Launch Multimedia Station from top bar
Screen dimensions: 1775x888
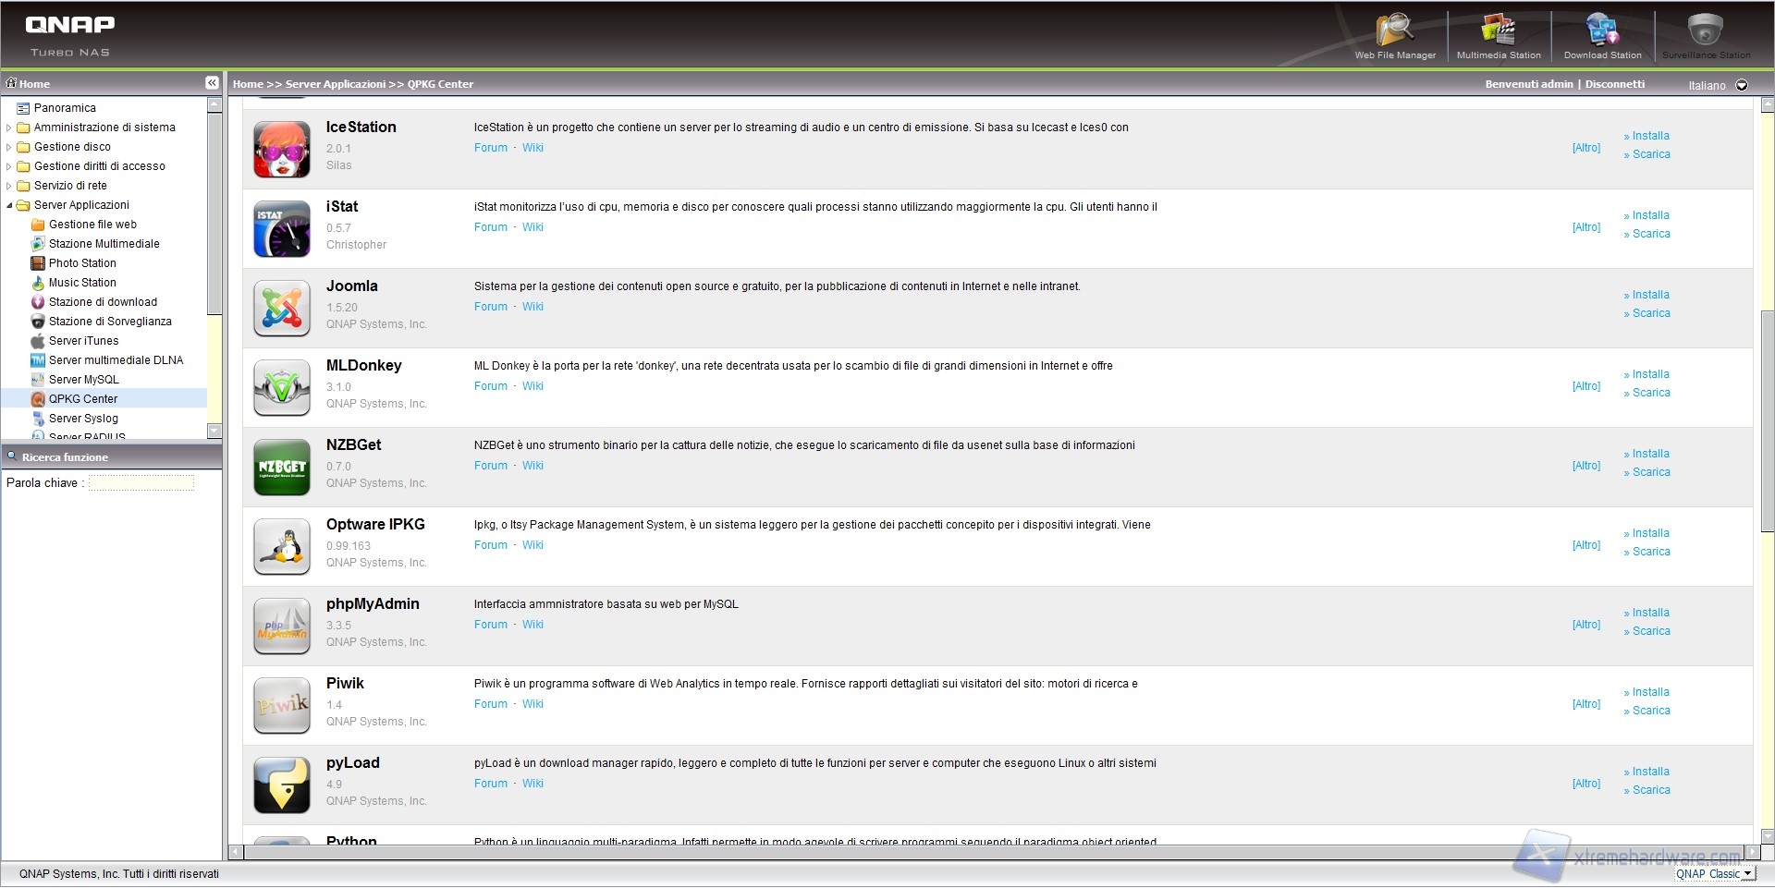(1498, 31)
